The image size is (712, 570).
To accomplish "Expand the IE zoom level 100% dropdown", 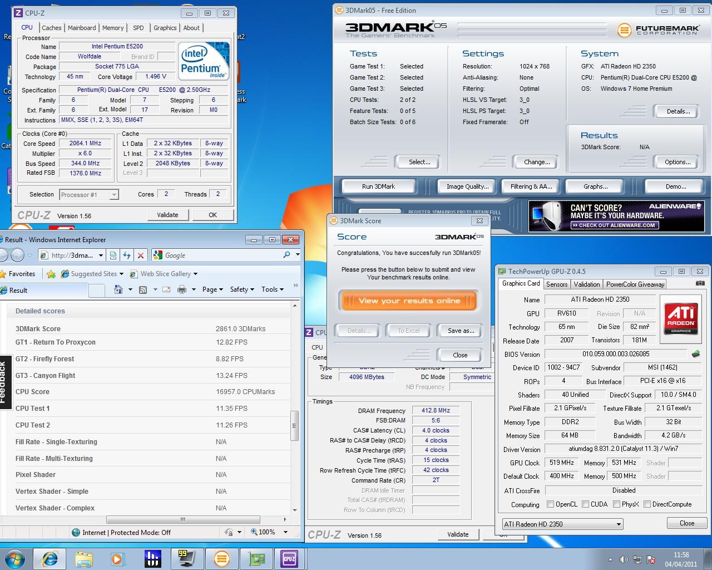I will [285, 532].
